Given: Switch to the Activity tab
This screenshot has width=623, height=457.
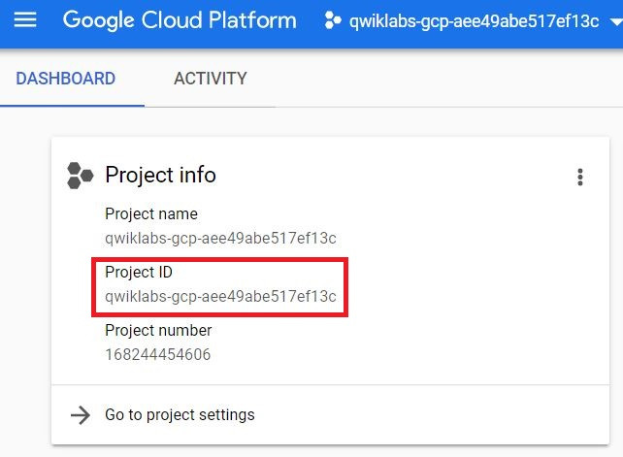Looking at the screenshot, I should (x=210, y=79).
